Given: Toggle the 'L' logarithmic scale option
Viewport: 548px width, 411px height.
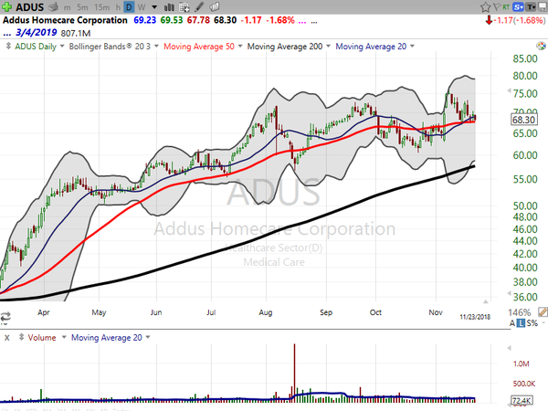Looking at the screenshot, I should [521, 323].
